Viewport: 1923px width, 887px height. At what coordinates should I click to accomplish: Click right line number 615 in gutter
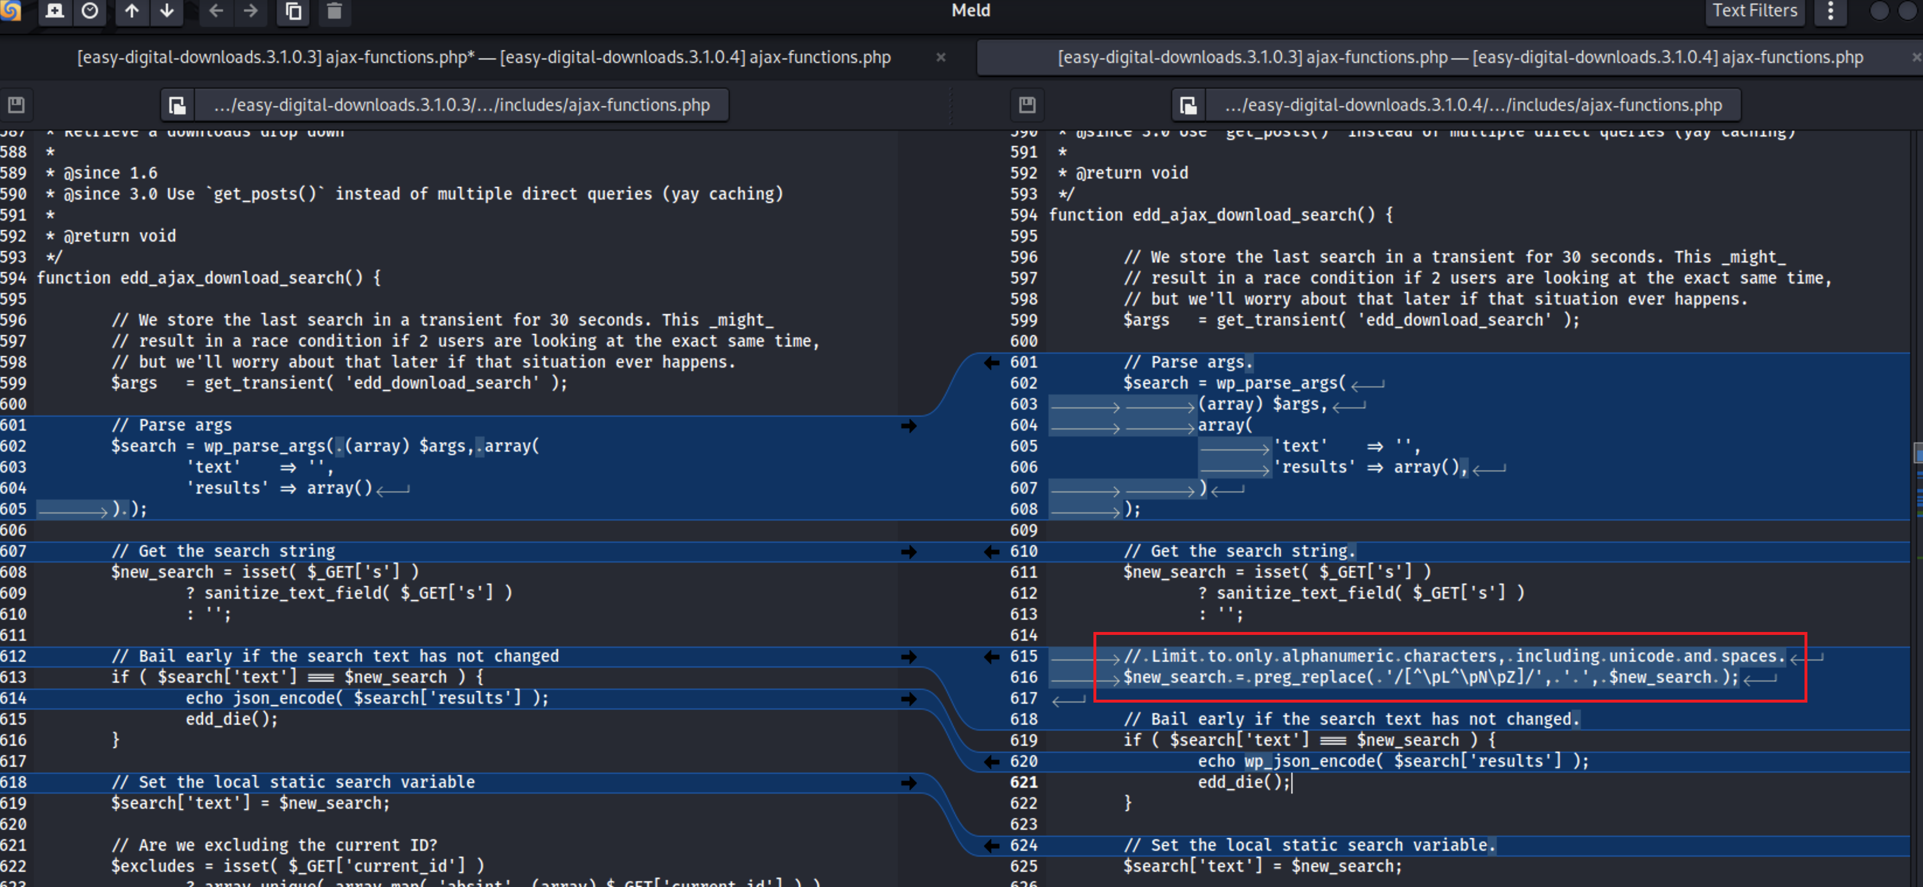pos(1023,656)
